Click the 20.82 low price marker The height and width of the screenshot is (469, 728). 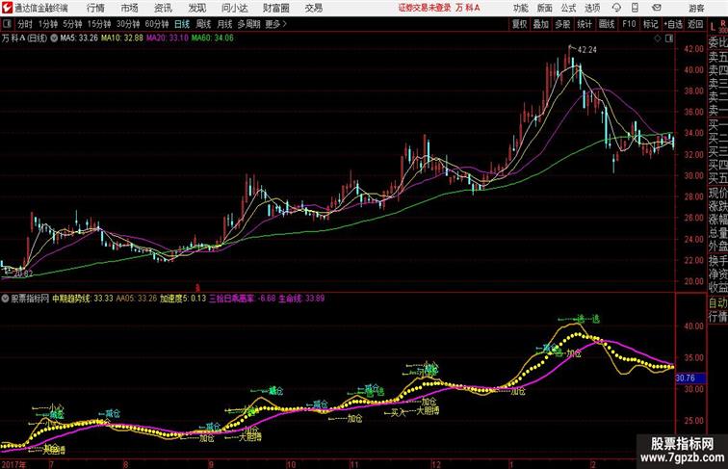[23, 274]
